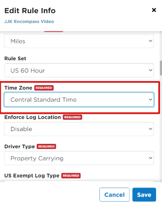This screenshot has height=203, width=162.
Task: Click the REQUIRED badge beside Enforce Log Location
Action: (x=72, y=117)
